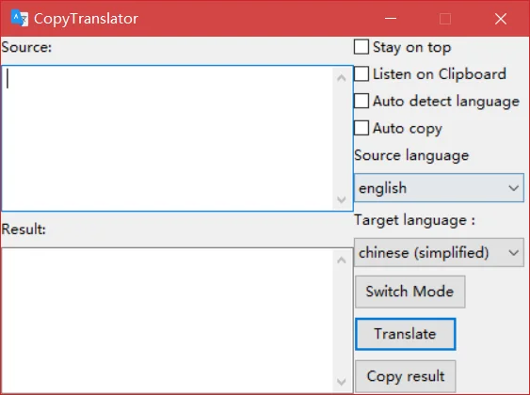This screenshot has height=395, width=530.
Task: Expand Target language dropdown chinese (simplified)
Action: (439, 253)
